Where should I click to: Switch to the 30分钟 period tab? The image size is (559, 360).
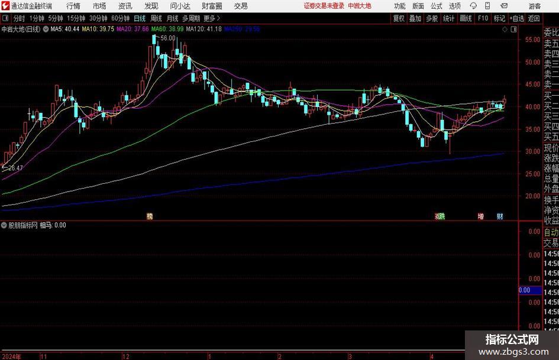pyautogui.click(x=98, y=18)
